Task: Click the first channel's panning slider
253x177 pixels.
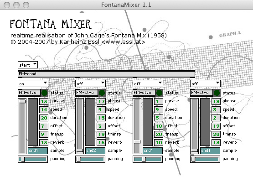Action: 33,159
